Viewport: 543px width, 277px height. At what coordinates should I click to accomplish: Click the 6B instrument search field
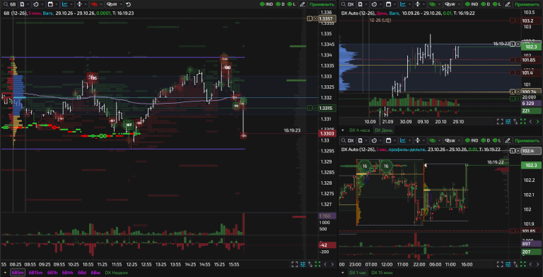[10, 4]
